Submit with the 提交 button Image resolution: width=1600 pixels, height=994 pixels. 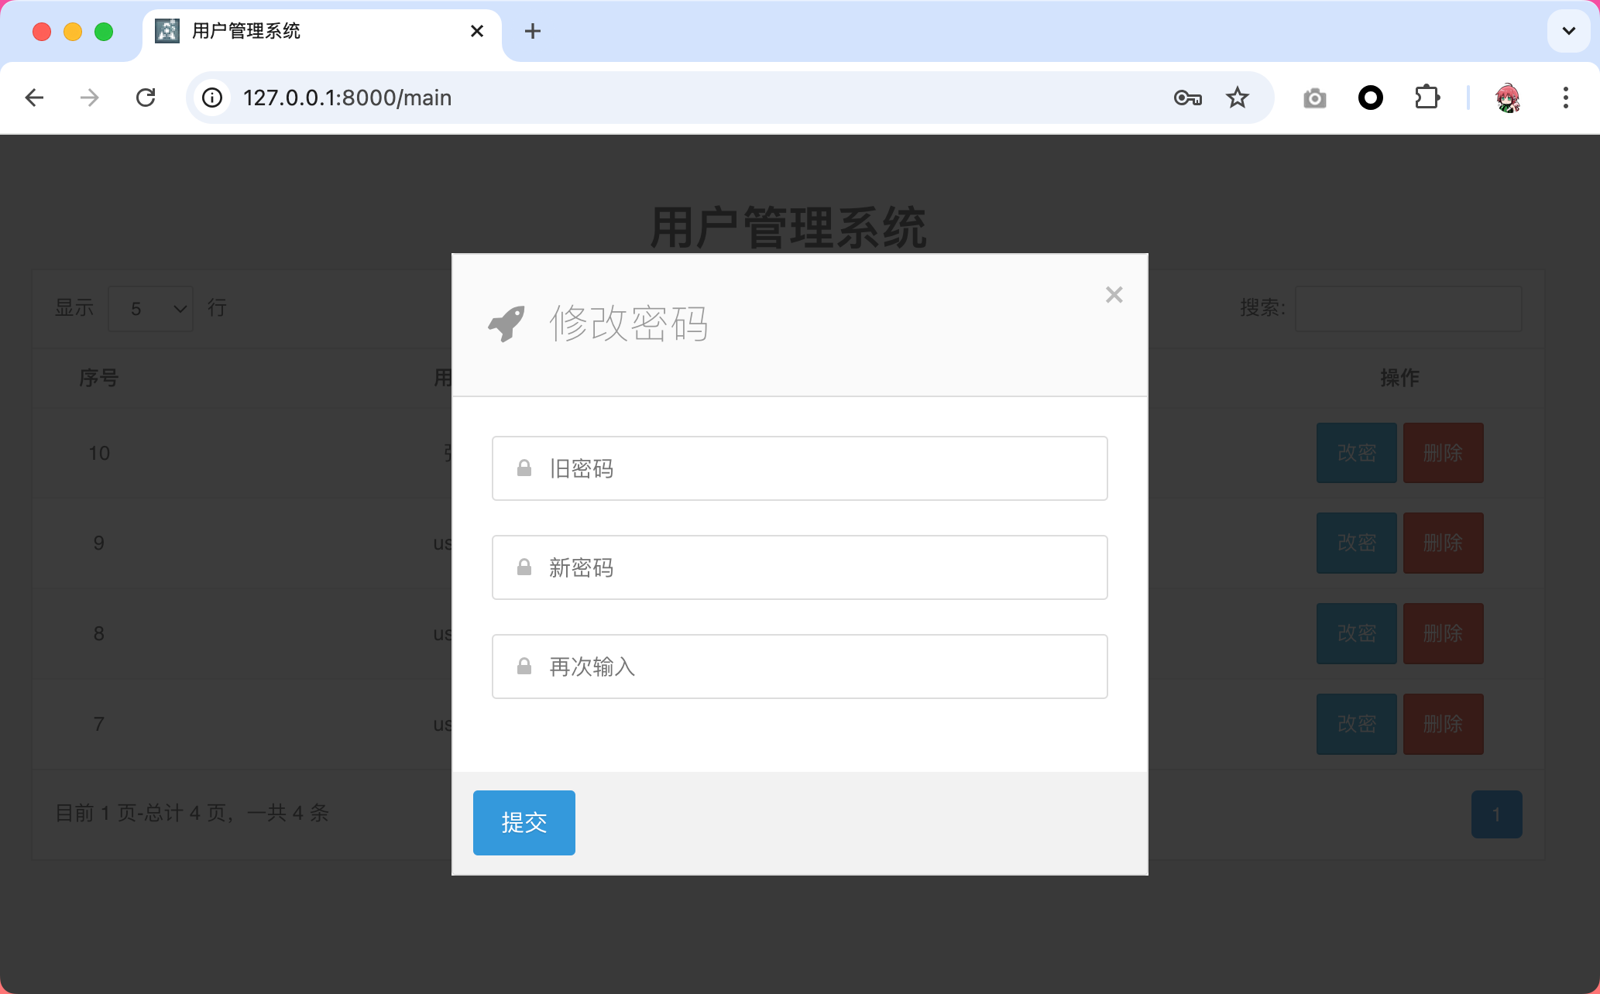(524, 822)
